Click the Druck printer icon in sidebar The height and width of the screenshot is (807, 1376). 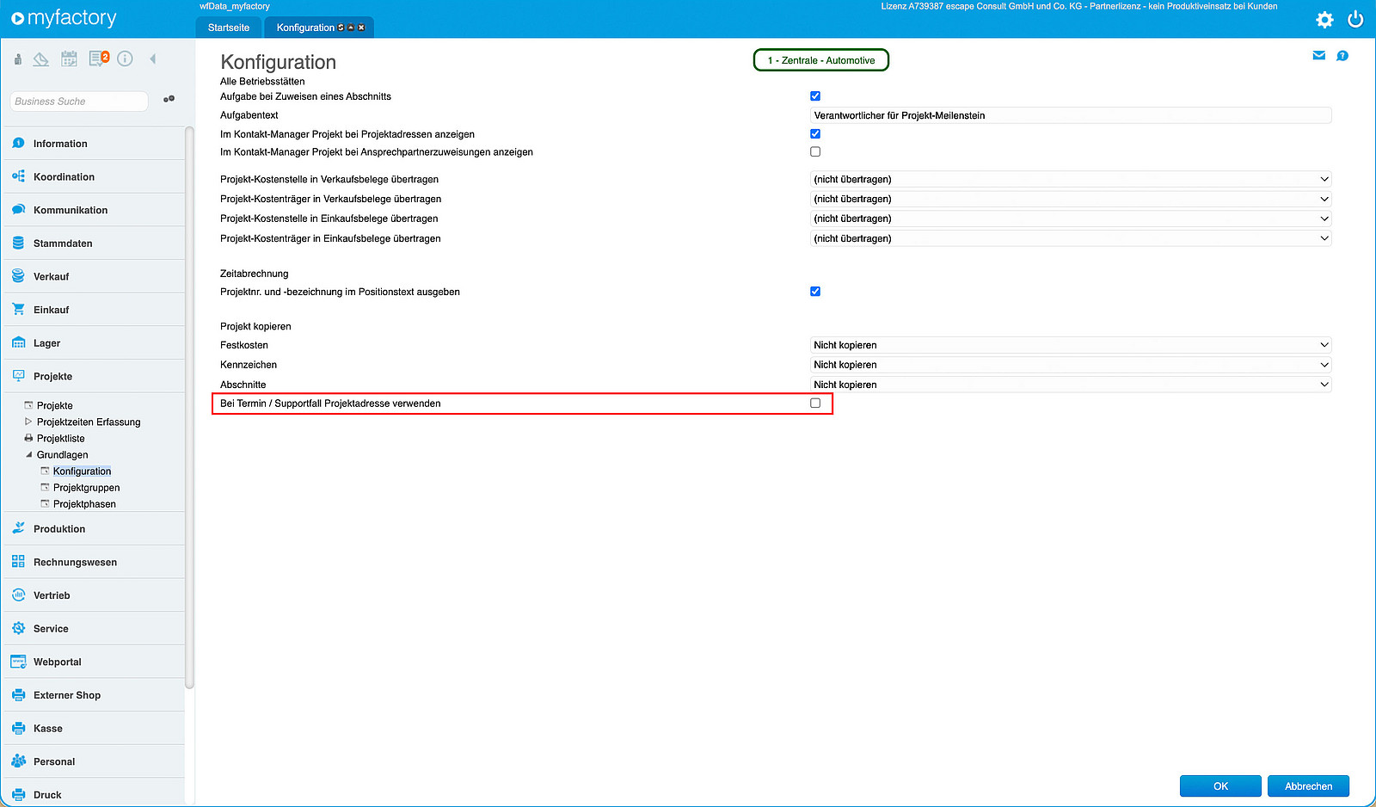[19, 794]
